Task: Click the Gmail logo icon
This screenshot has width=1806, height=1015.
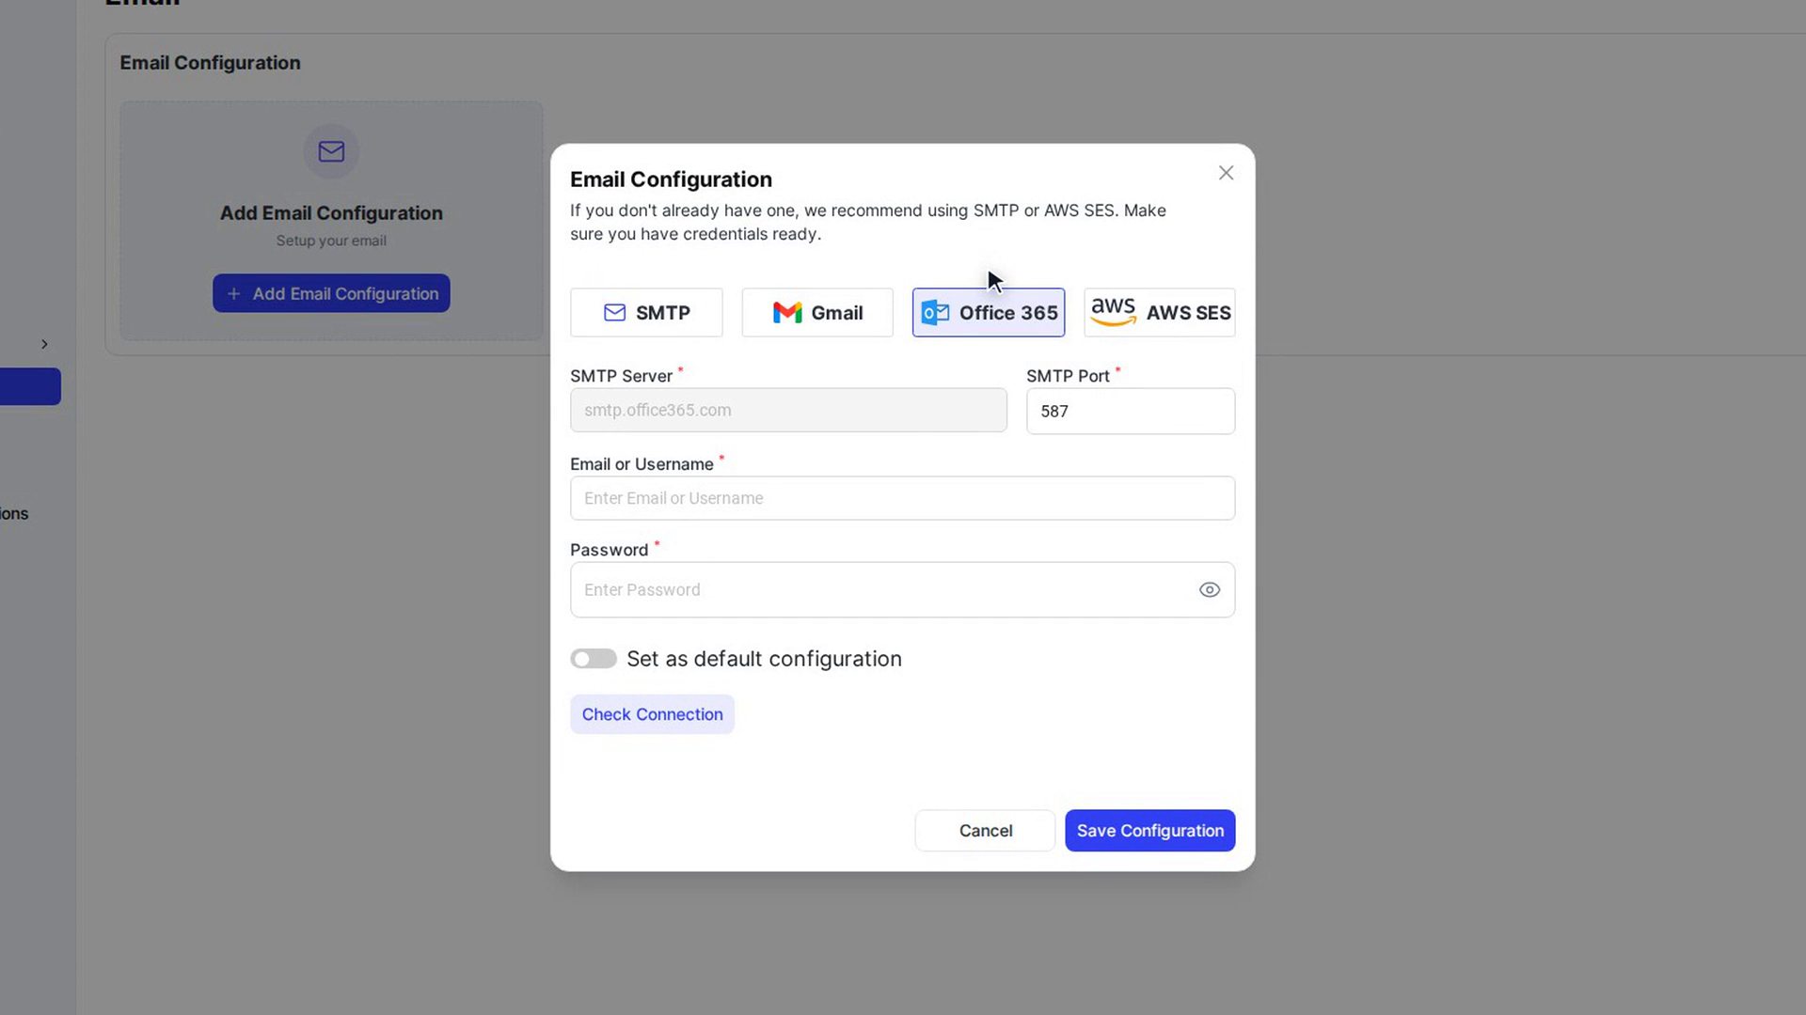Action: coord(787,312)
